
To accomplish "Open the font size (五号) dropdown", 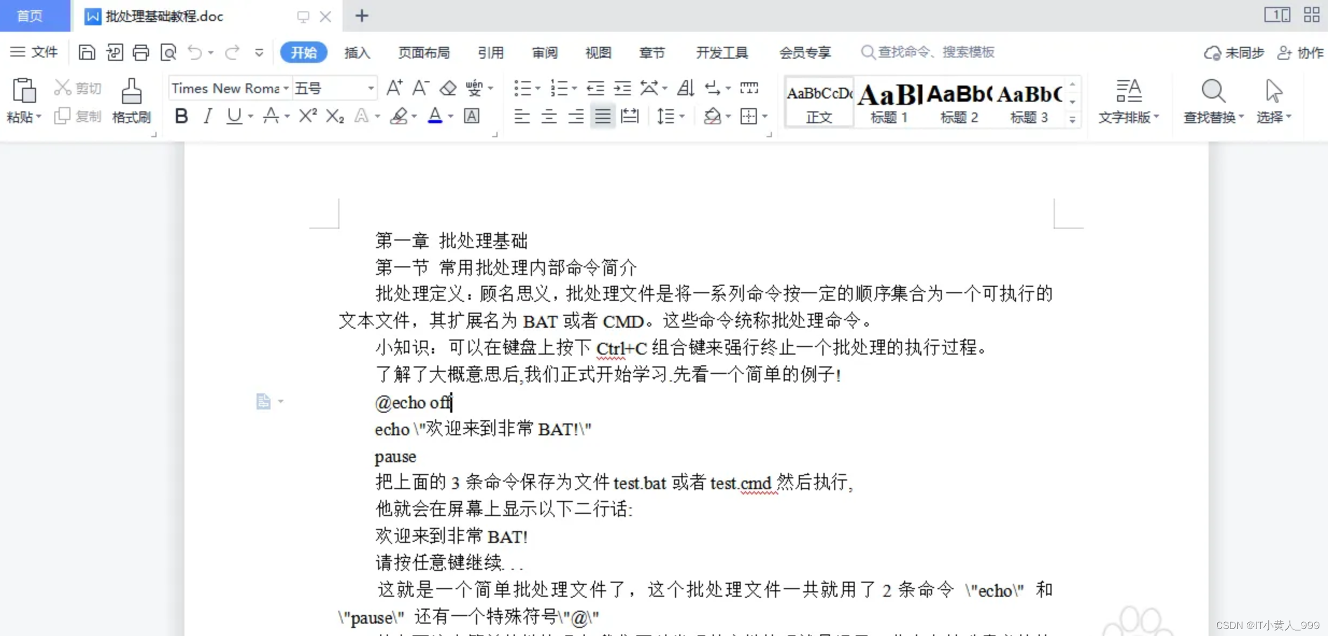I will (371, 88).
